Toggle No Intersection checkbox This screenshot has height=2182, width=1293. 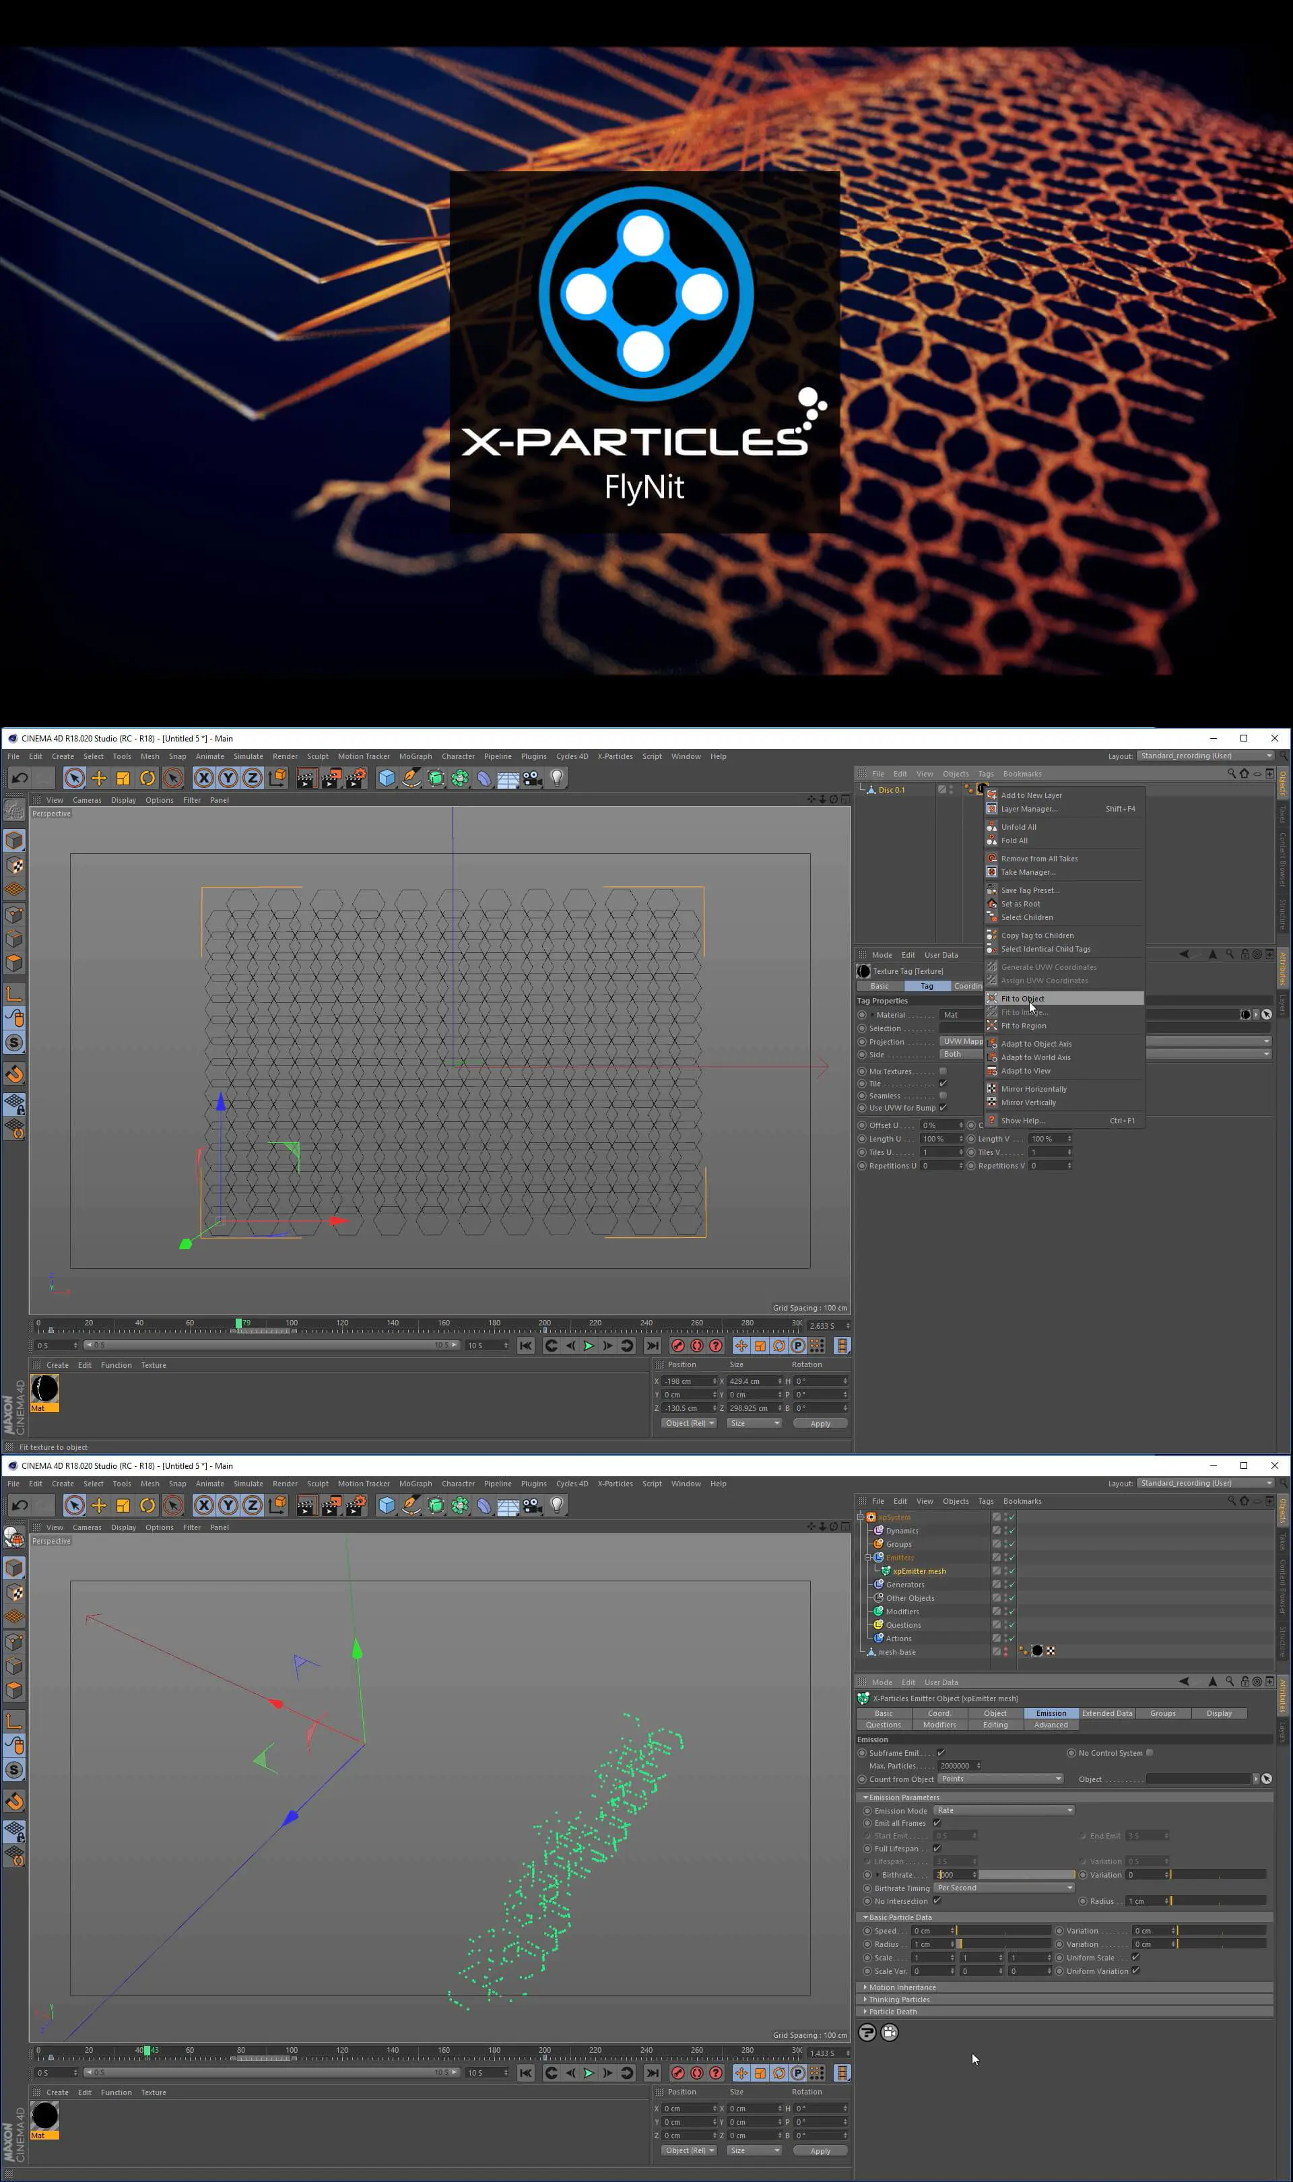(x=937, y=1902)
